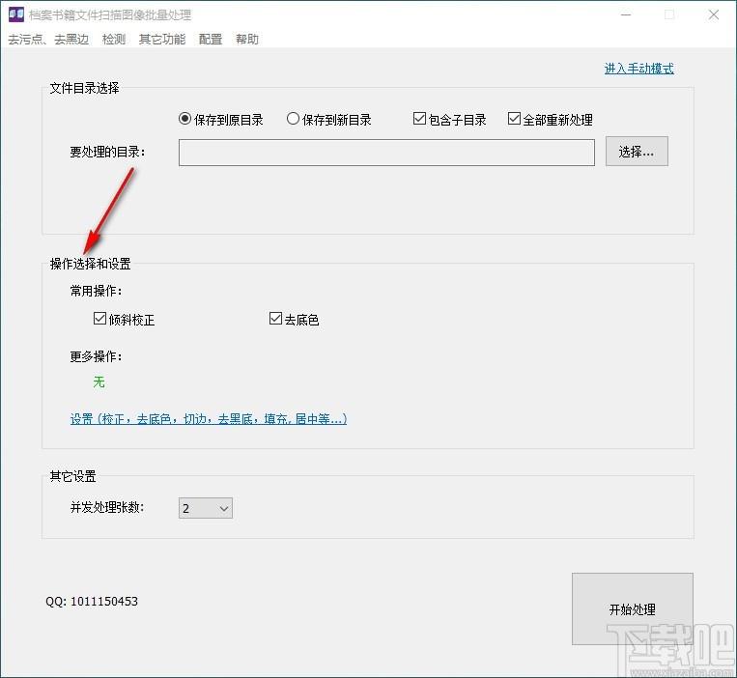Open the 设置 (校正，去底色，切边...) link
Screen dimensions: 737x678
[209, 418]
